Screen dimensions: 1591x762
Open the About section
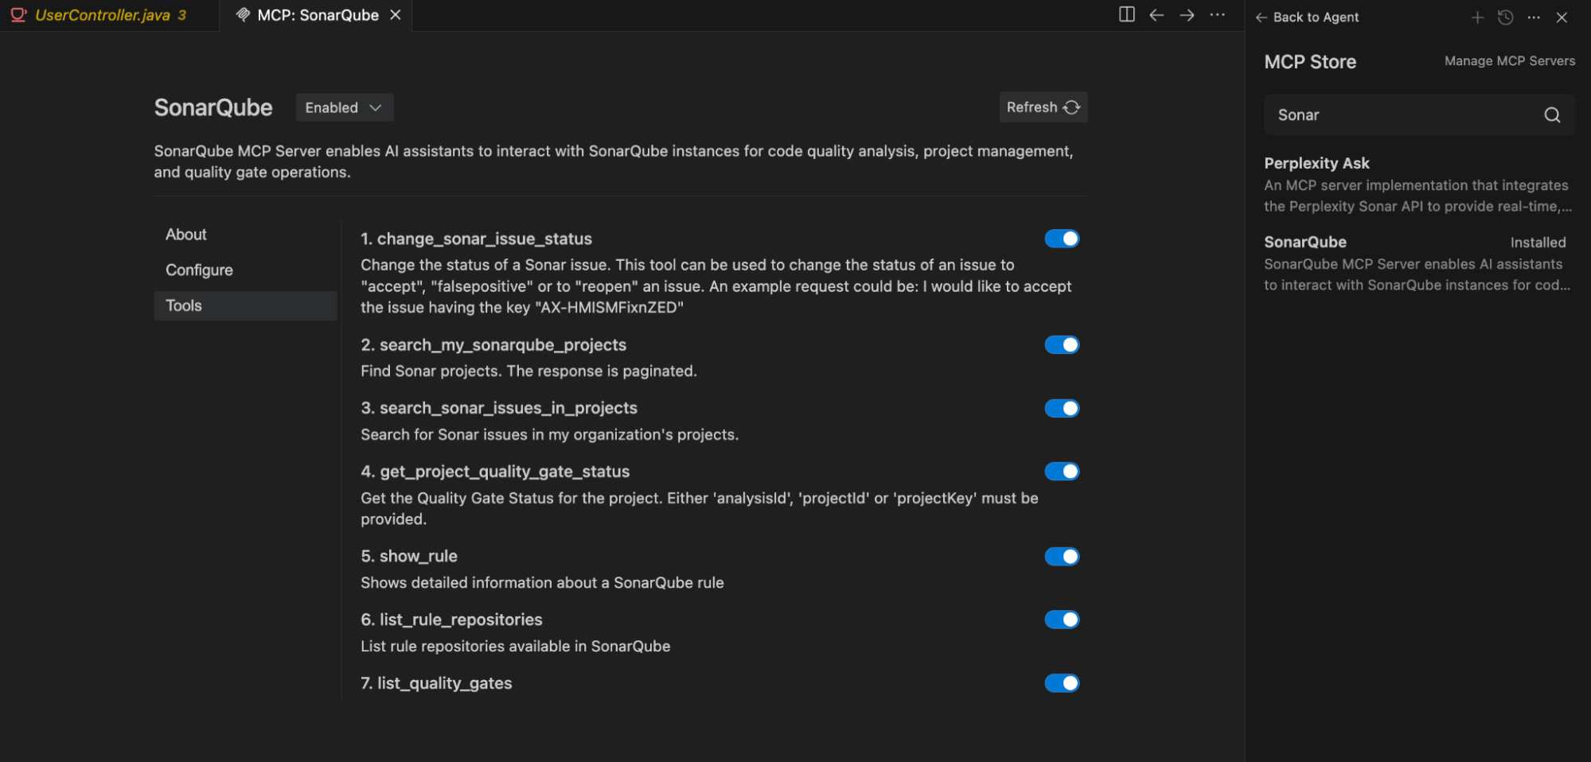pos(186,235)
